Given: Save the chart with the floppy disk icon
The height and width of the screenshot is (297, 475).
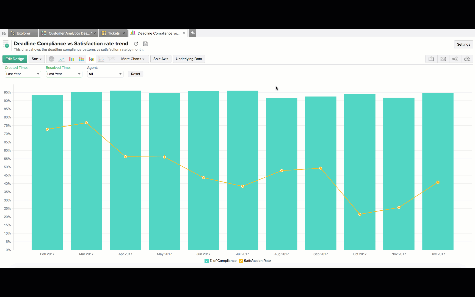Looking at the screenshot, I should coord(146,44).
